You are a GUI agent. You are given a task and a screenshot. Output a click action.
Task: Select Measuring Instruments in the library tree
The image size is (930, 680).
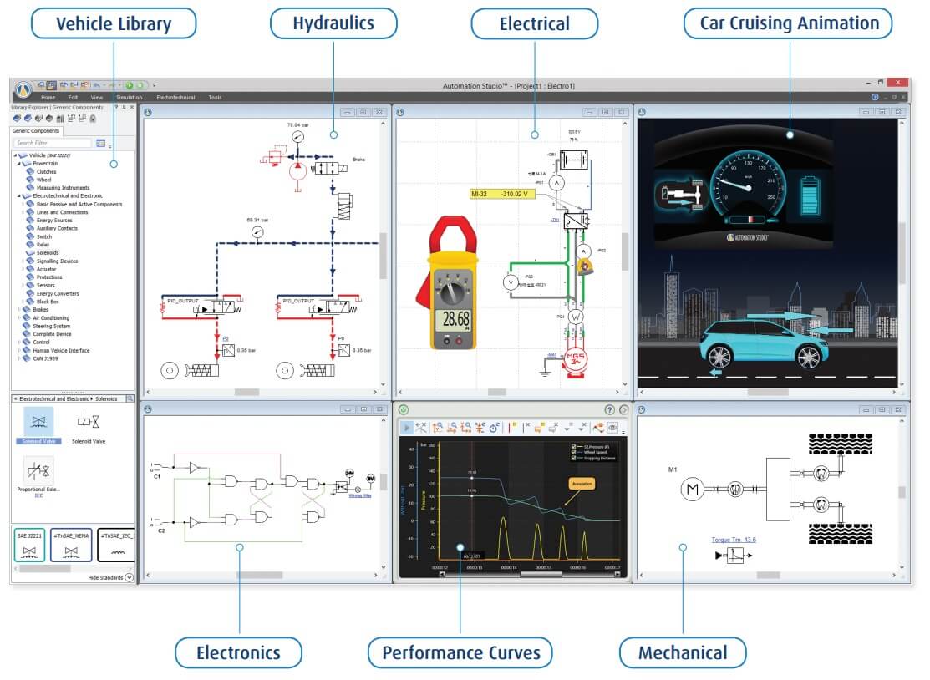pyautogui.click(x=63, y=188)
